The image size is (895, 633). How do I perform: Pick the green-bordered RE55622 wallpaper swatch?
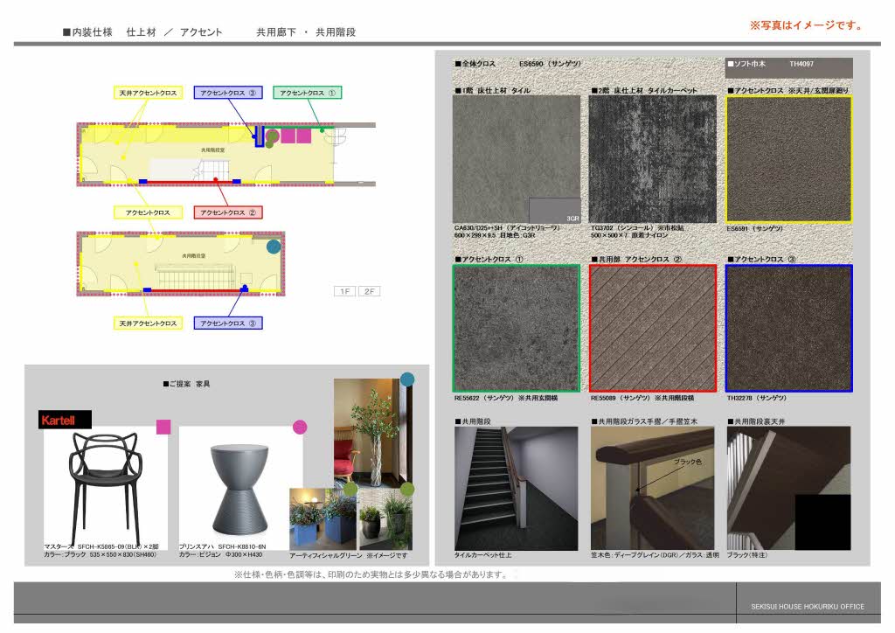(x=516, y=328)
